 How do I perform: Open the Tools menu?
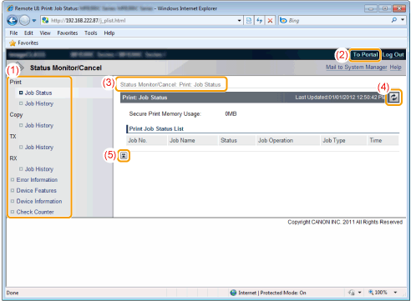[91, 33]
